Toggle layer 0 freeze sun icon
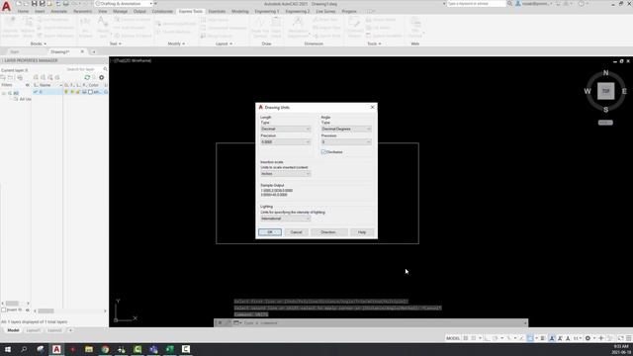The width and height of the screenshot is (633, 356). click(72, 92)
